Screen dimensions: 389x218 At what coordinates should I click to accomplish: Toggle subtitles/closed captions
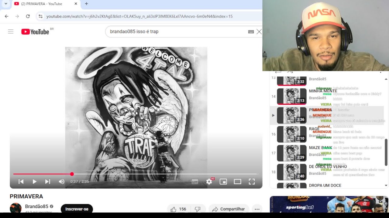coord(195,181)
